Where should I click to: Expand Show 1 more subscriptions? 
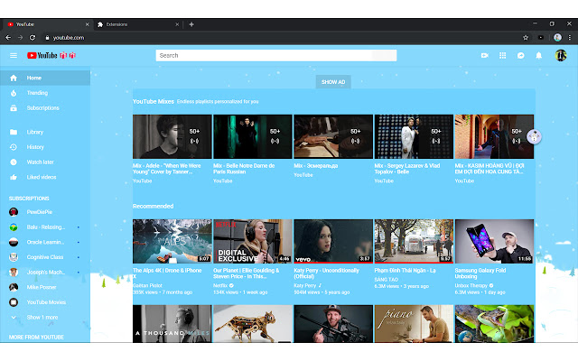44,318
